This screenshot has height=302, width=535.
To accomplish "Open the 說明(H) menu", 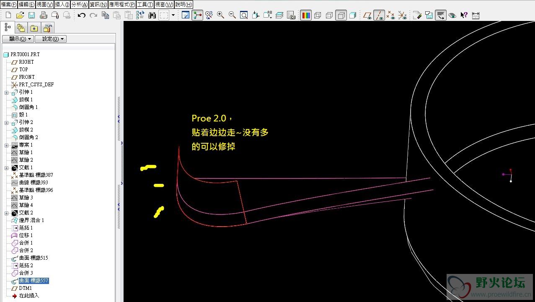I will (184, 4).
